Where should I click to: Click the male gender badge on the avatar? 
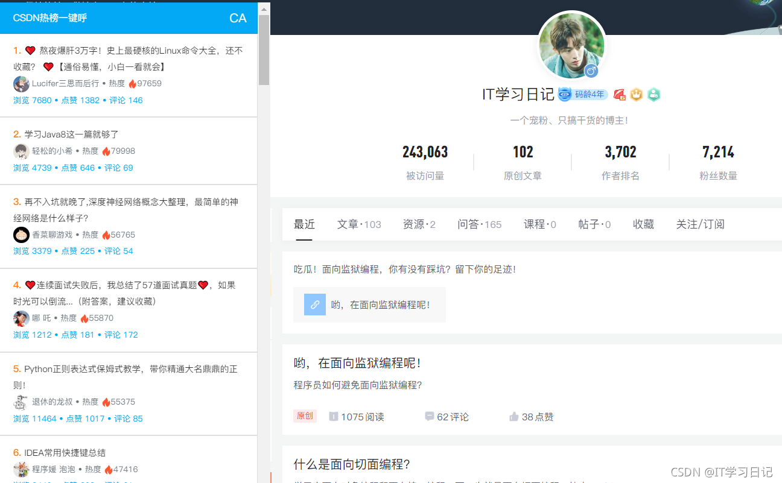(x=591, y=71)
